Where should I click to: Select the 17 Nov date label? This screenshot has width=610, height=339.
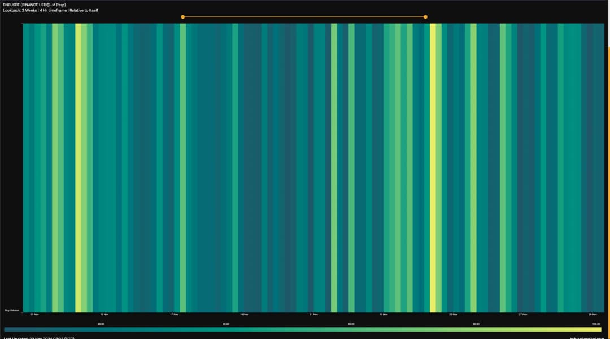tap(174, 314)
